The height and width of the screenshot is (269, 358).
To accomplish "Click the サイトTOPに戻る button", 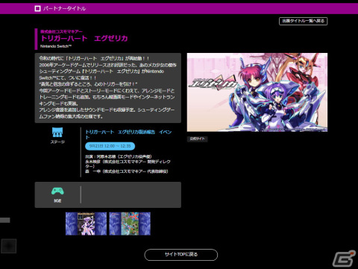I will [x=181, y=255].
